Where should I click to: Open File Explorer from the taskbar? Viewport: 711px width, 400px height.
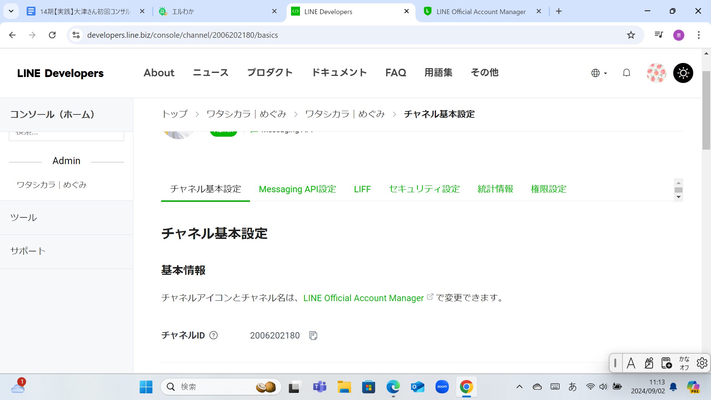coord(344,387)
